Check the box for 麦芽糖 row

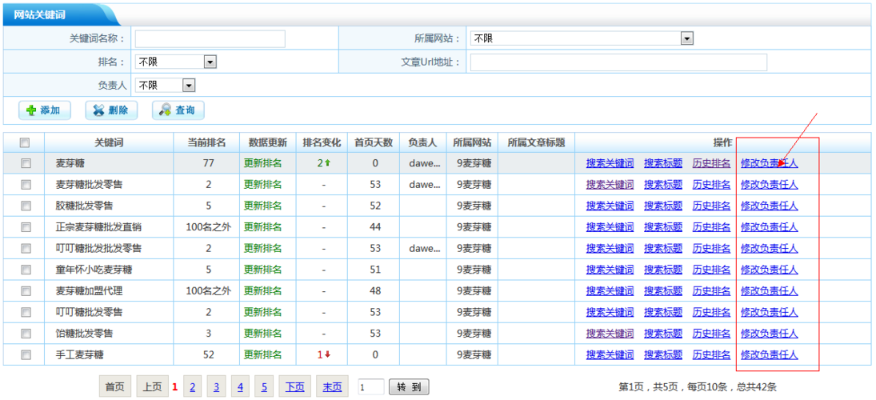pyautogui.click(x=25, y=164)
